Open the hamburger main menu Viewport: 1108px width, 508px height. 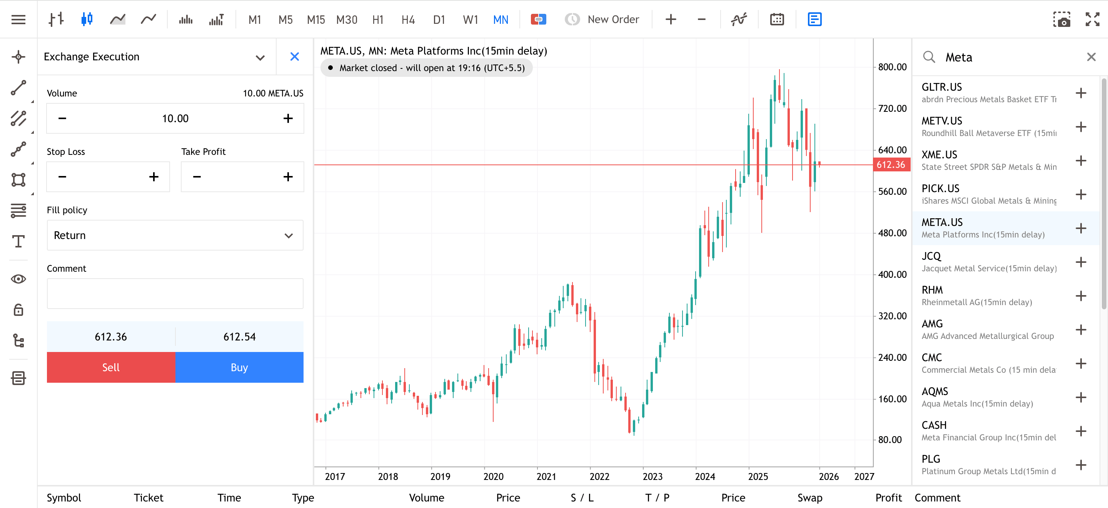coord(18,19)
